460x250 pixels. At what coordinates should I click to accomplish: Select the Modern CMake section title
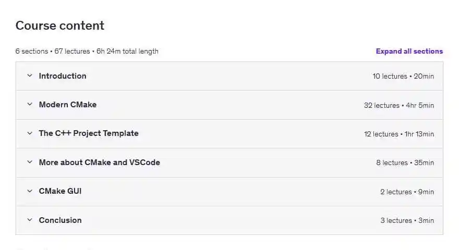coord(68,105)
